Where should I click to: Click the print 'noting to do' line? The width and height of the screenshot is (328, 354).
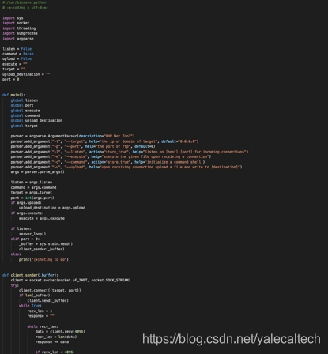43,259
